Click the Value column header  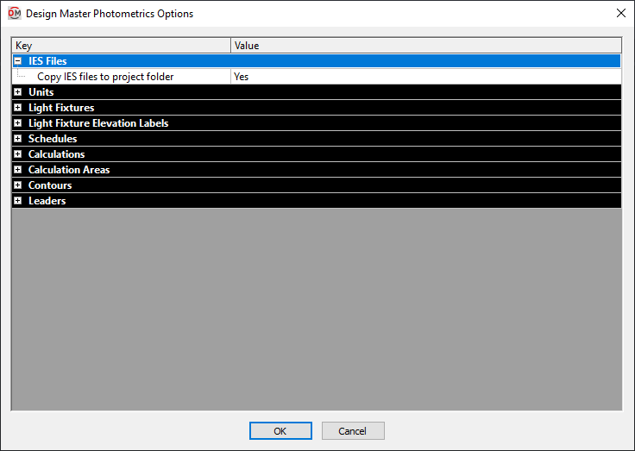[x=426, y=46]
